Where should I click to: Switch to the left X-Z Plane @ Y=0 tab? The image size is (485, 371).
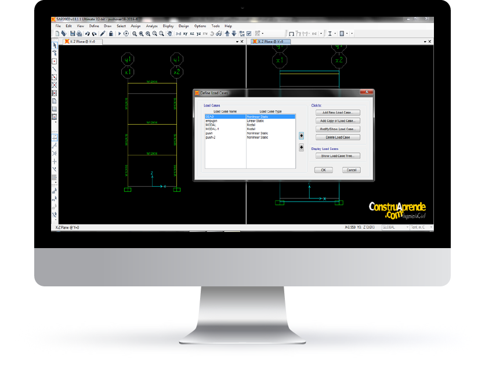pos(82,41)
